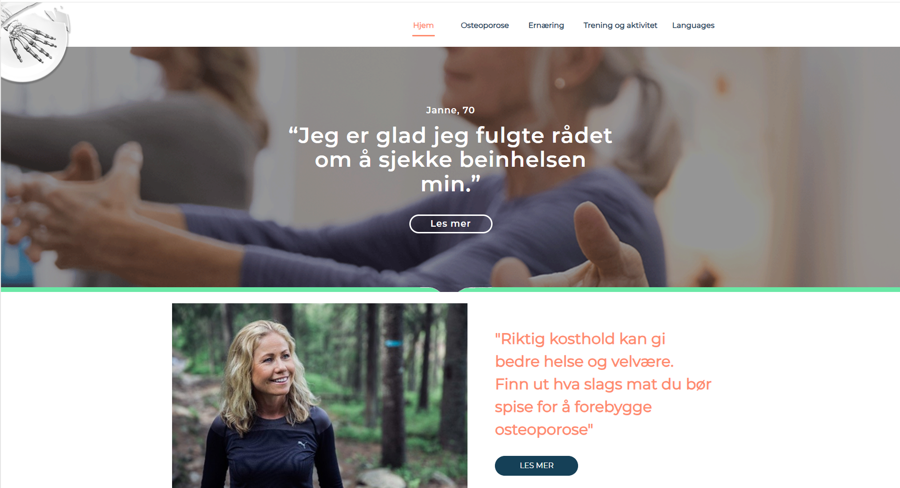
Task: Click the beinhelsen quote headline
Action: (450, 159)
